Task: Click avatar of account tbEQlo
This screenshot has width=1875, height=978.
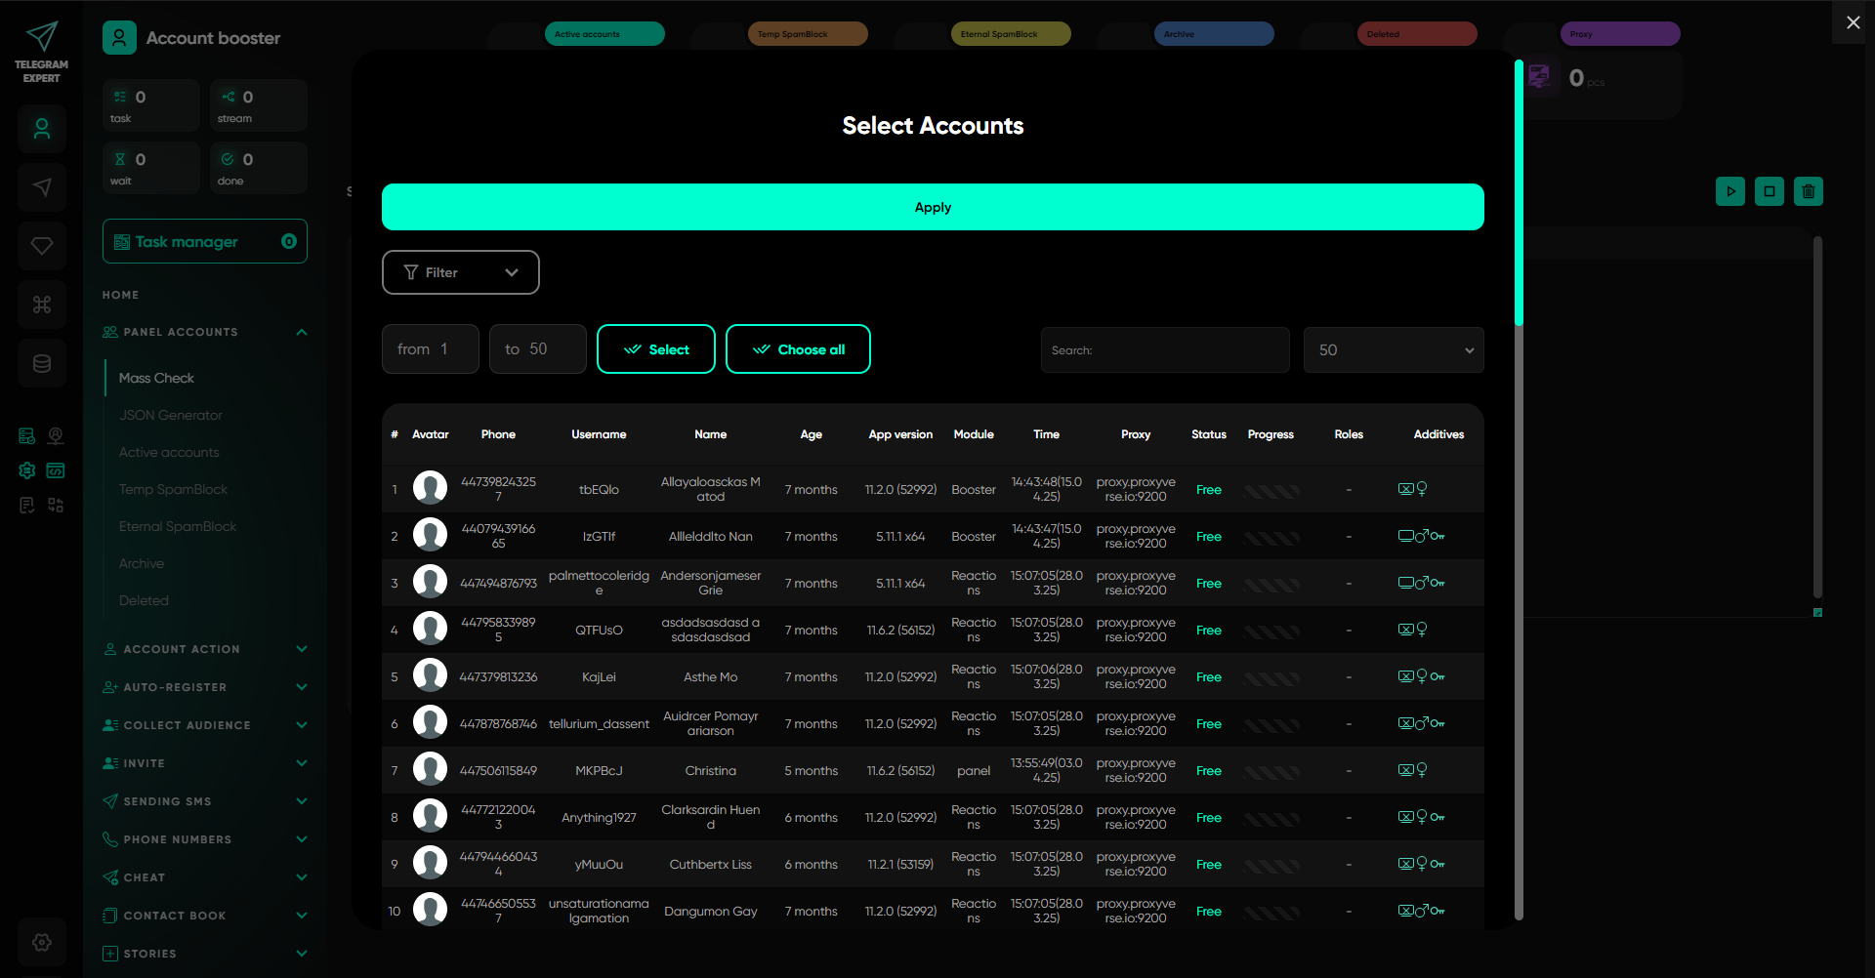Action: [x=430, y=488]
